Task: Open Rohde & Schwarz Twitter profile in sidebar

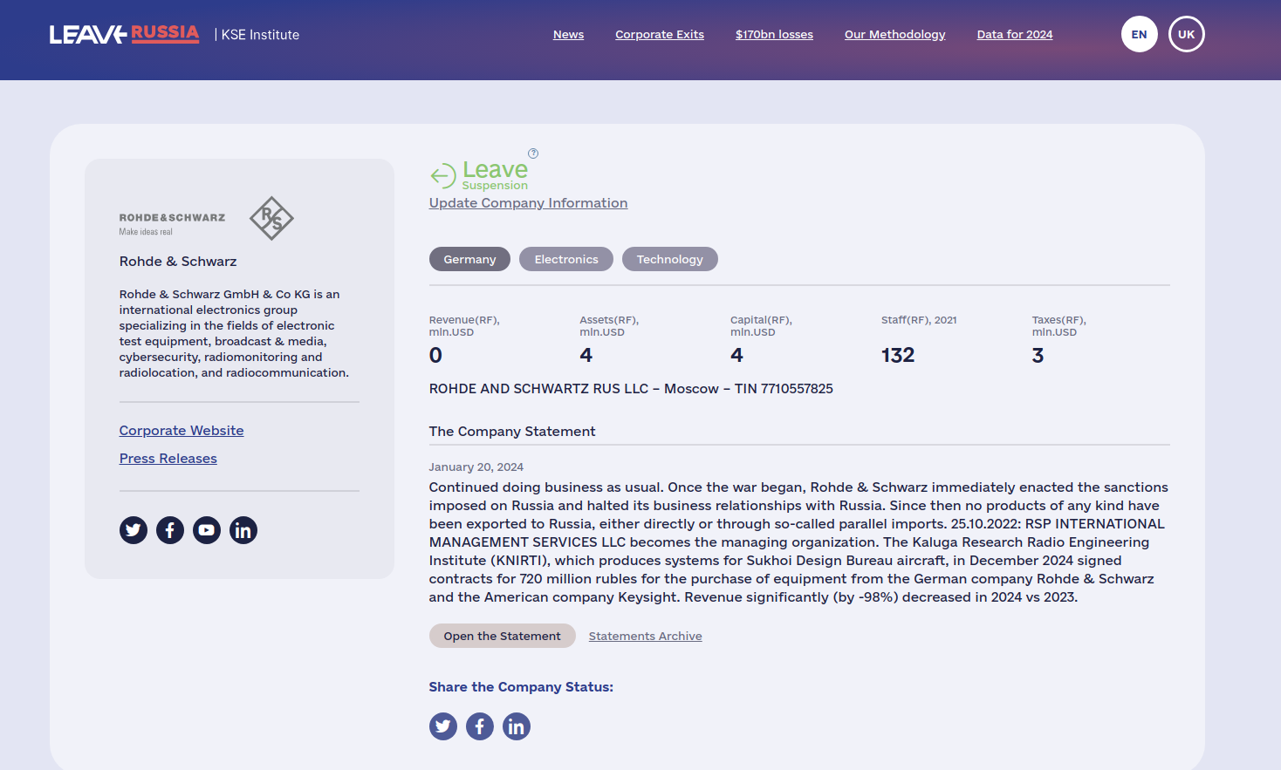Action: [134, 530]
